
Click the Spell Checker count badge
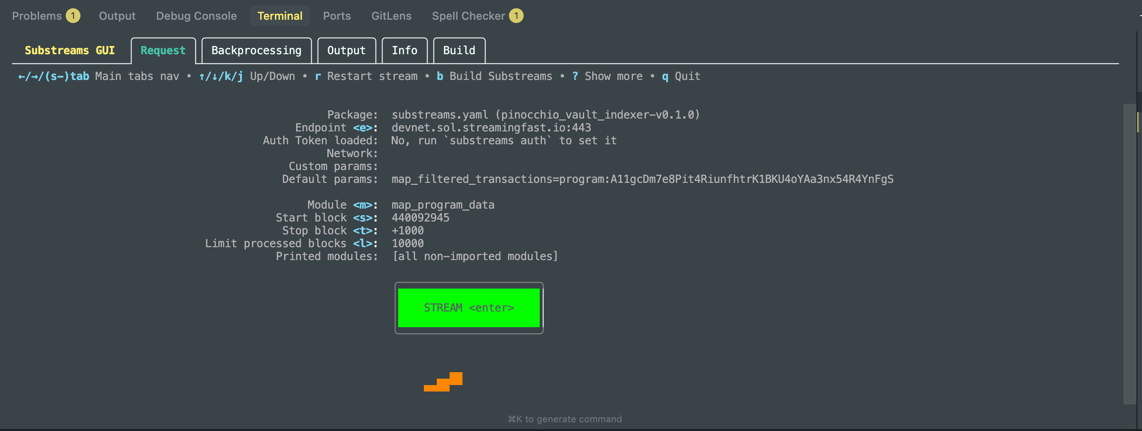point(516,16)
